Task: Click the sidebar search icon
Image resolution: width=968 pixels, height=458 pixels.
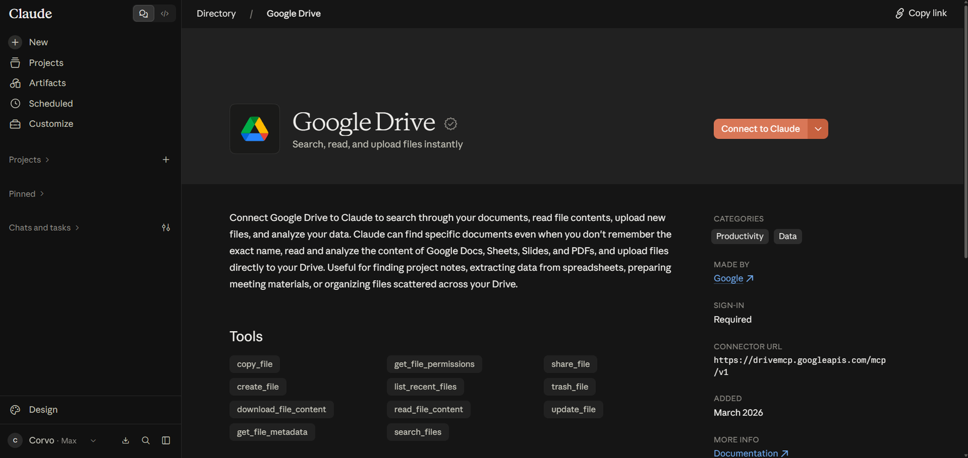Action: click(x=146, y=440)
